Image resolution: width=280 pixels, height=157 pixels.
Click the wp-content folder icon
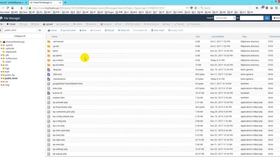[49, 60]
